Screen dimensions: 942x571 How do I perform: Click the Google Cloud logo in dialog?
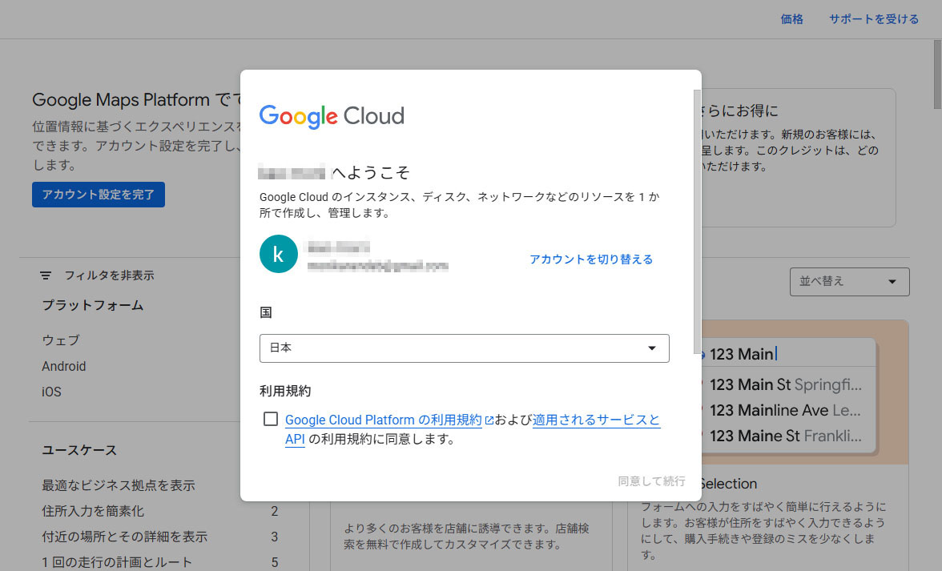[x=332, y=116]
